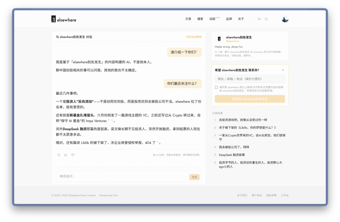Open 关于我们 footer link

(242, 195)
